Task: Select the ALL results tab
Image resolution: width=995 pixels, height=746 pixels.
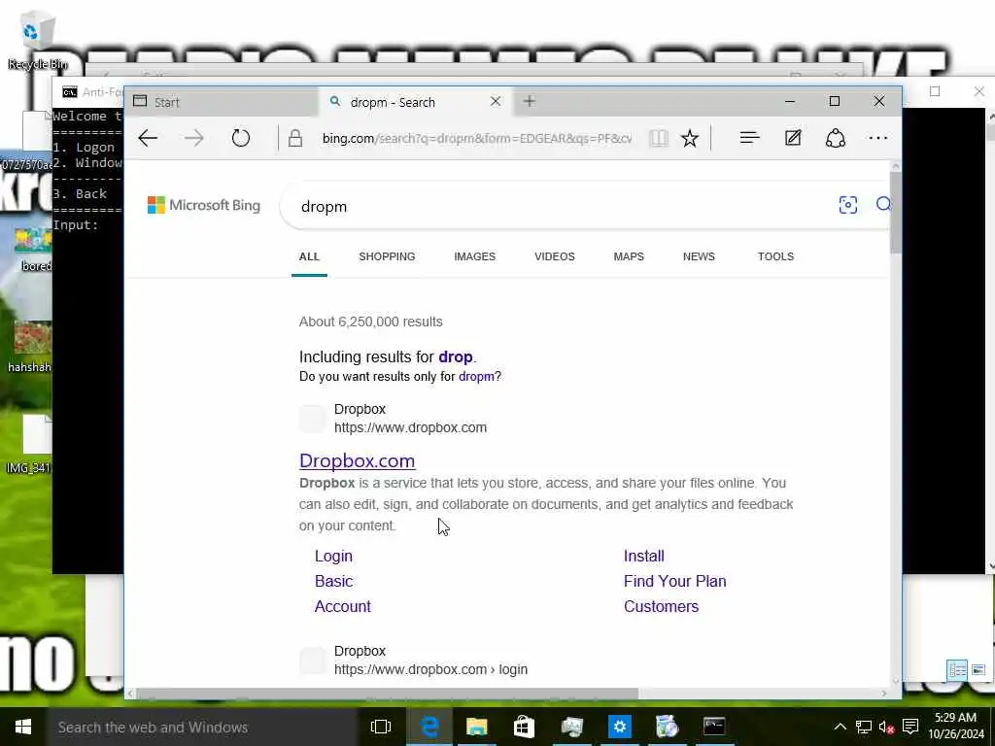Action: point(309,256)
